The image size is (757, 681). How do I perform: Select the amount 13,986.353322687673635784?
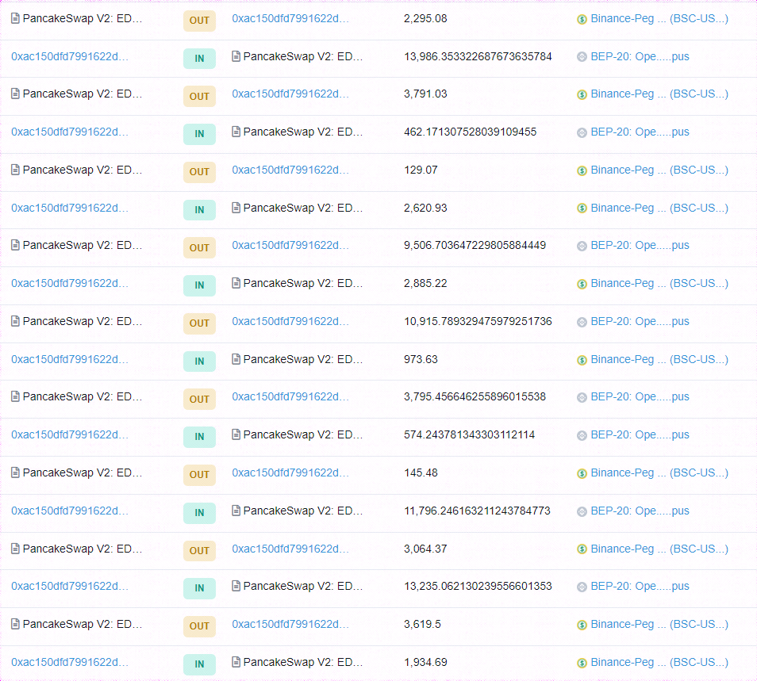(478, 56)
